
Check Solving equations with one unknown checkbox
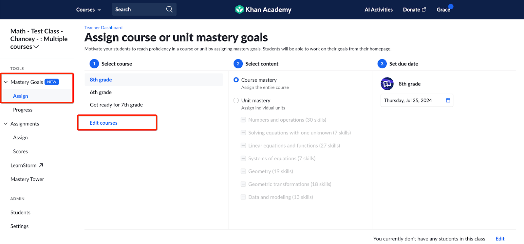243,132
